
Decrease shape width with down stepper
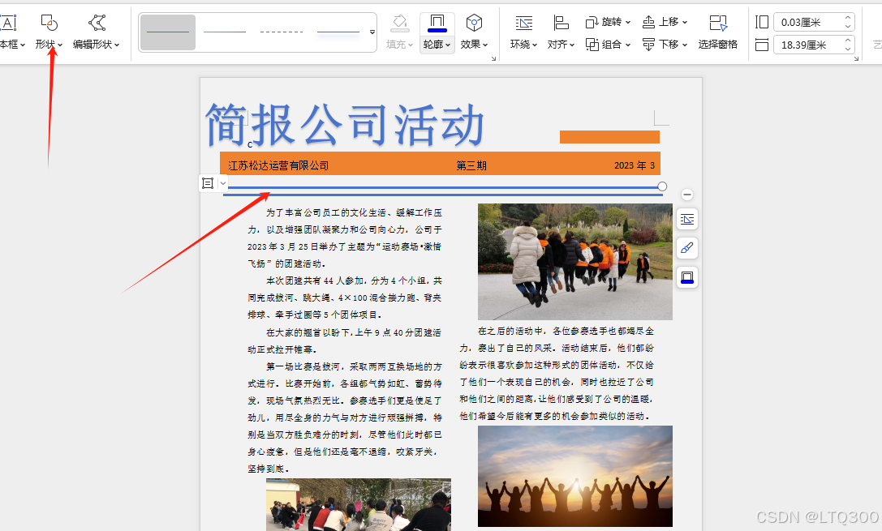[848, 49]
